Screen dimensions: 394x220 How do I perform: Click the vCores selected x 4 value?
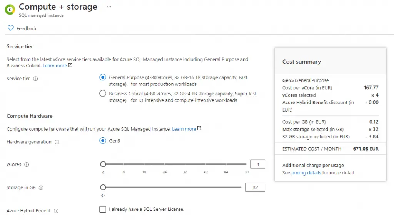pyautogui.click(x=375, y=95)
